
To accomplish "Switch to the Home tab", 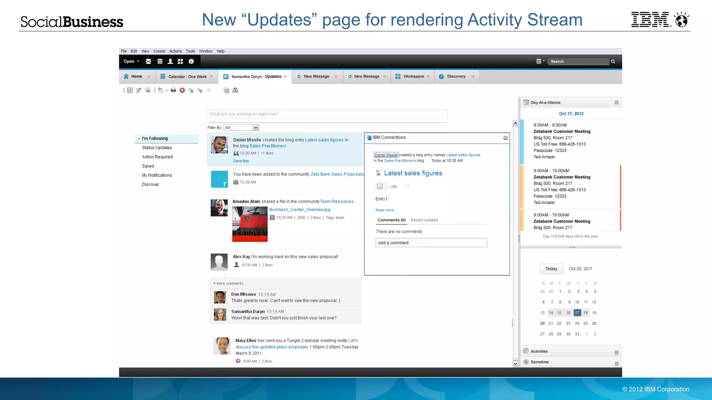I will [x=137, y=76].
